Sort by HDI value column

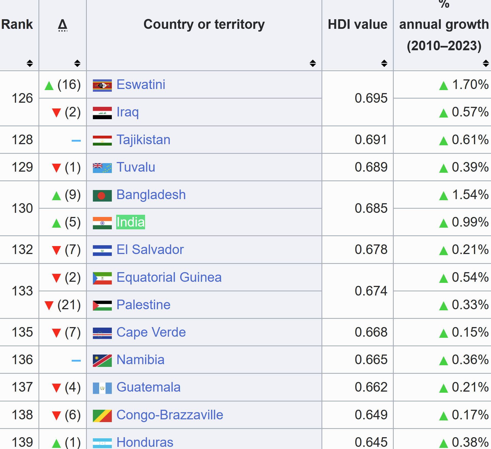click(384, 63)
